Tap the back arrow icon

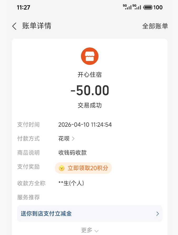(14, 26)
